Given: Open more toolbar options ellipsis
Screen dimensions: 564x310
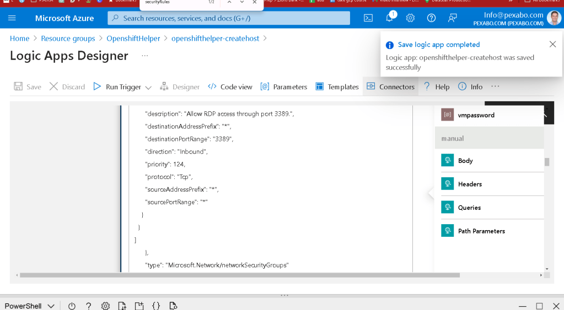Looking at the screenshot, I should click(495, 86).
